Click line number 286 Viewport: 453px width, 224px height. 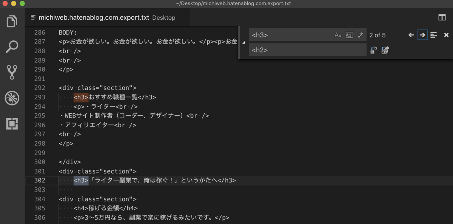point(39,32)
